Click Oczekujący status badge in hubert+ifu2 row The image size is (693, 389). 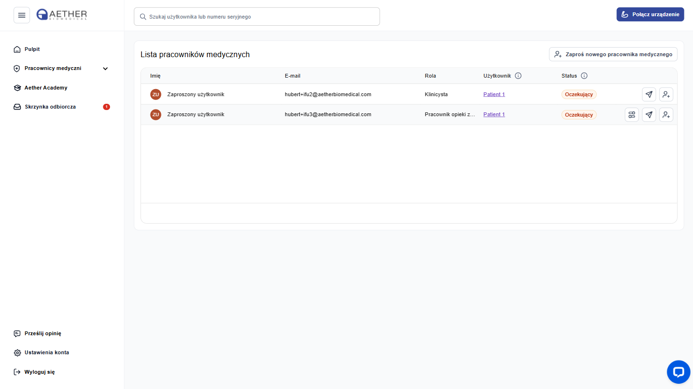[x=579, y=94]
